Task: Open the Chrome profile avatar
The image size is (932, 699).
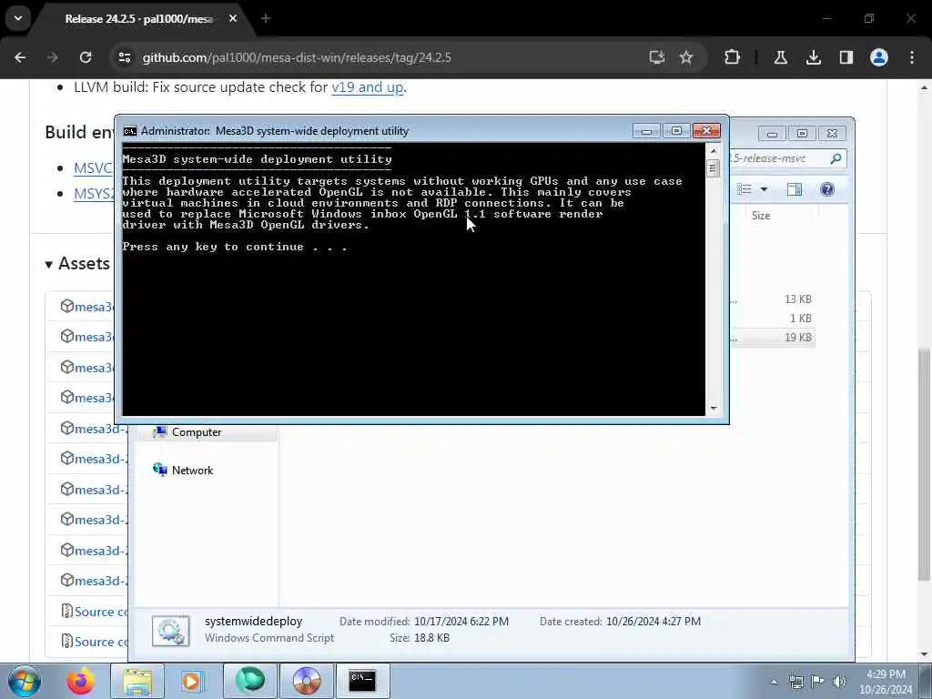Action: [x=879, y=57]
